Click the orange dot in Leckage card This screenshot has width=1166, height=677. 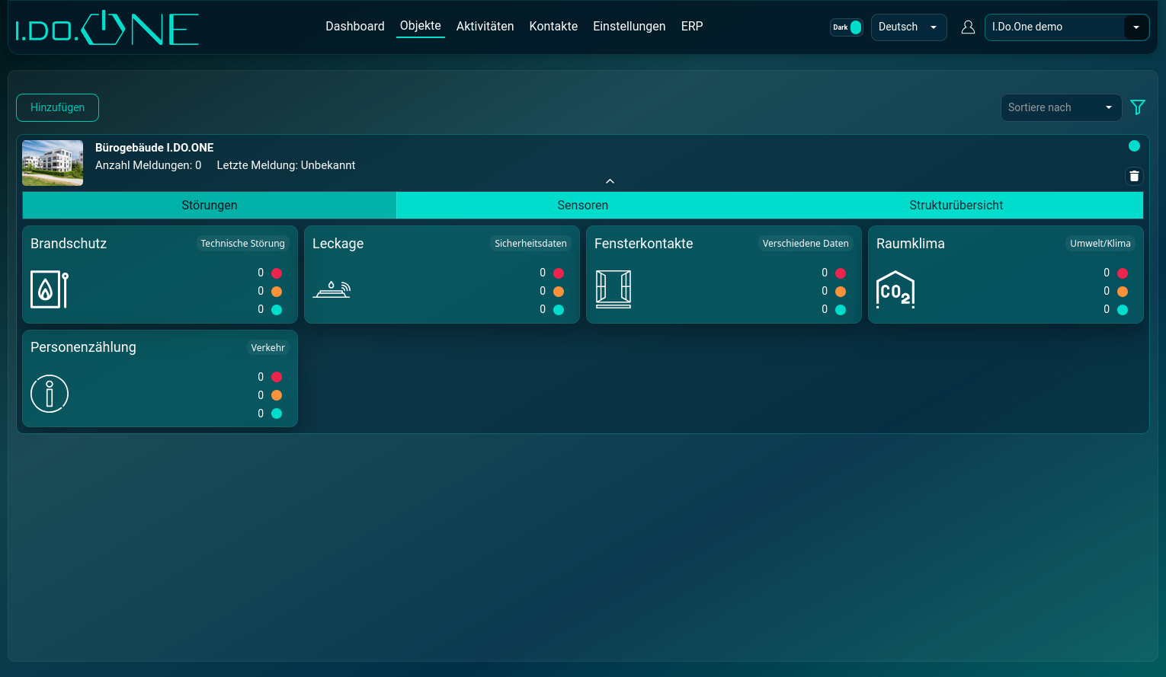tap(559, 291)
